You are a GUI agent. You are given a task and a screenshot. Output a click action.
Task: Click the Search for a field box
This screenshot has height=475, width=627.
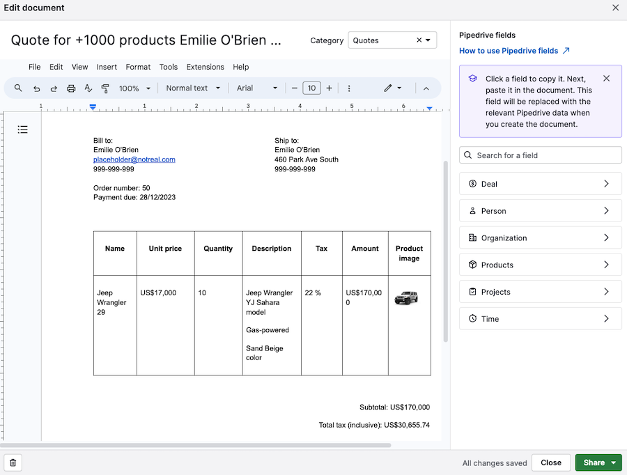[540, 155]
